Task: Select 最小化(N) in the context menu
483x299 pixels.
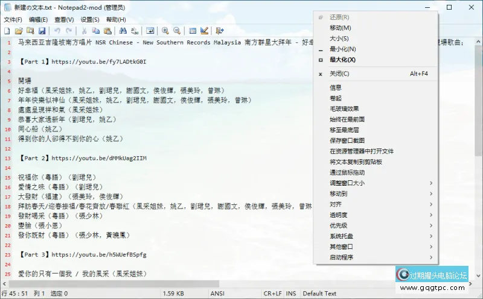Action: (x=376, y=49)
